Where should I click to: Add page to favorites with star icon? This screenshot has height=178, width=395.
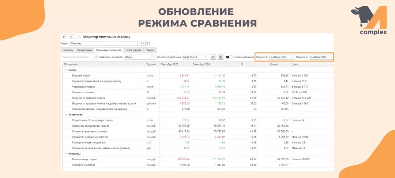tap(79, 37)
